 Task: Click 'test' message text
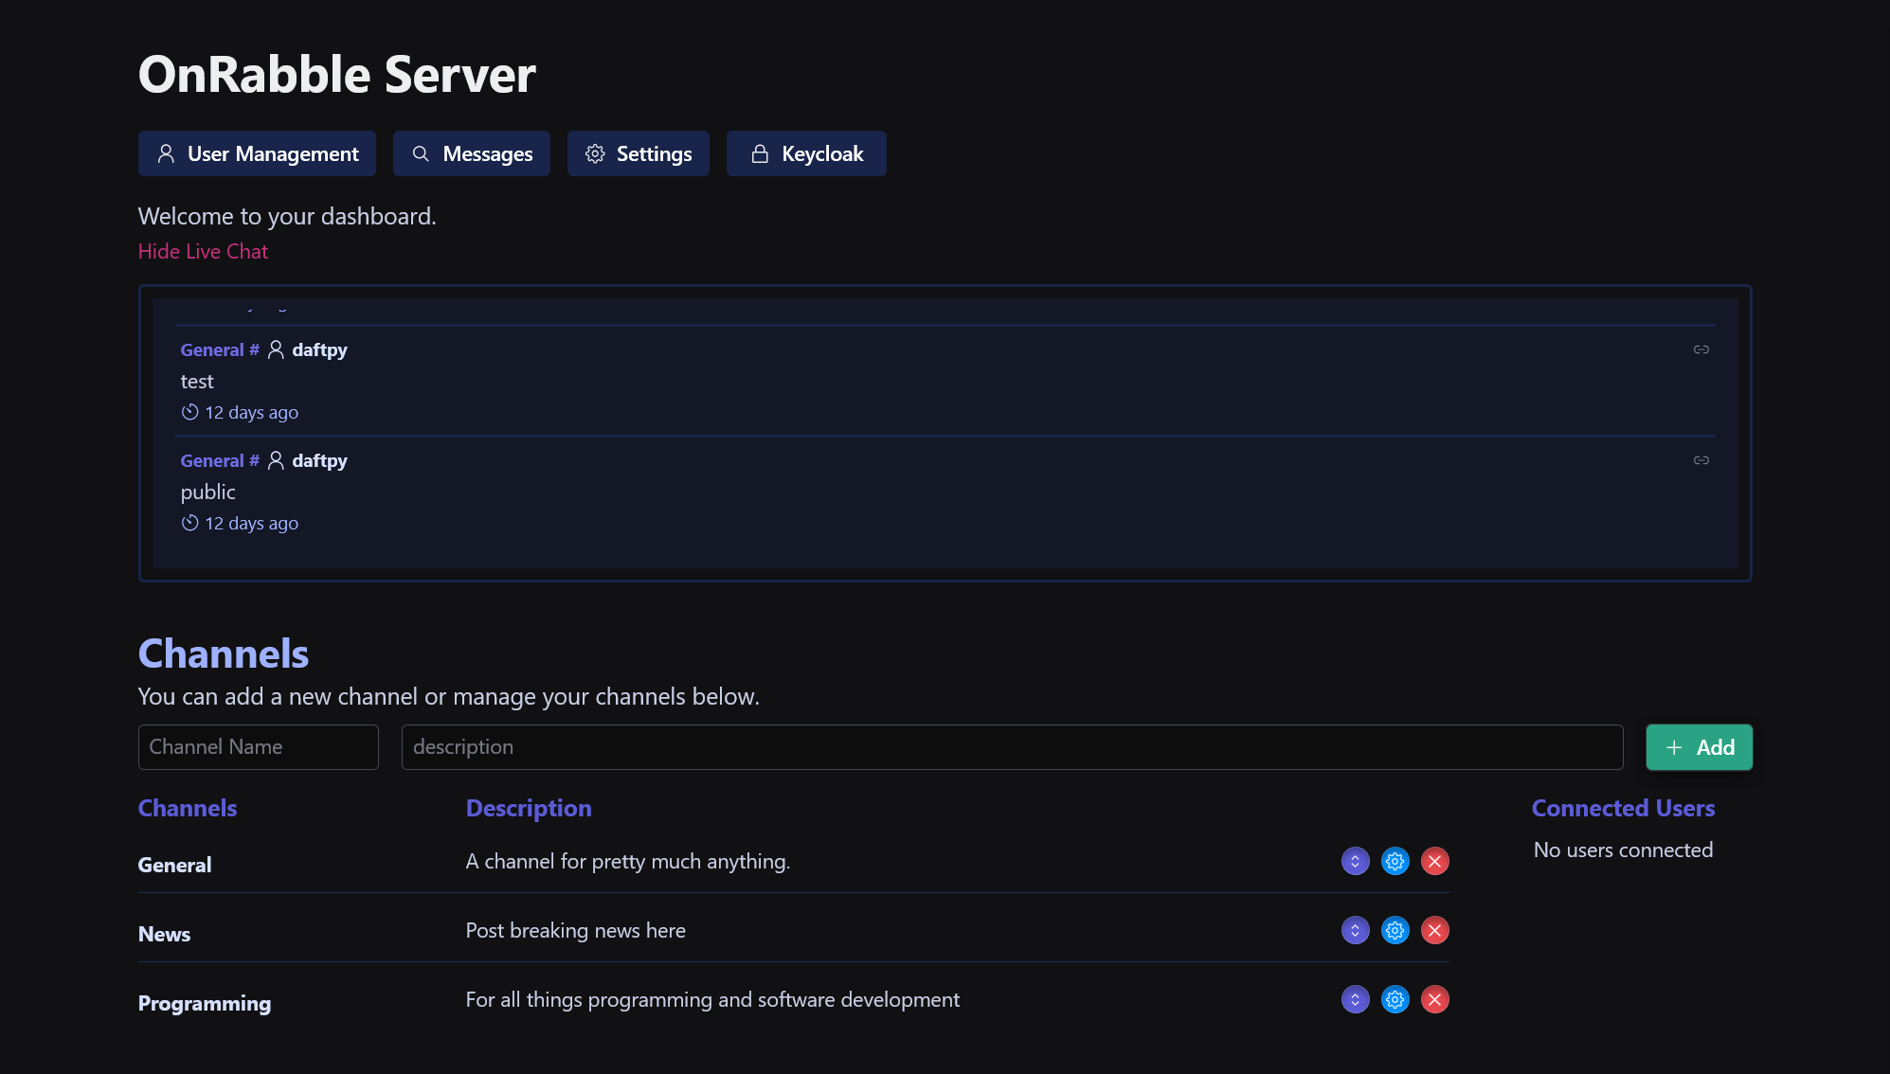[x=197, y=381]
